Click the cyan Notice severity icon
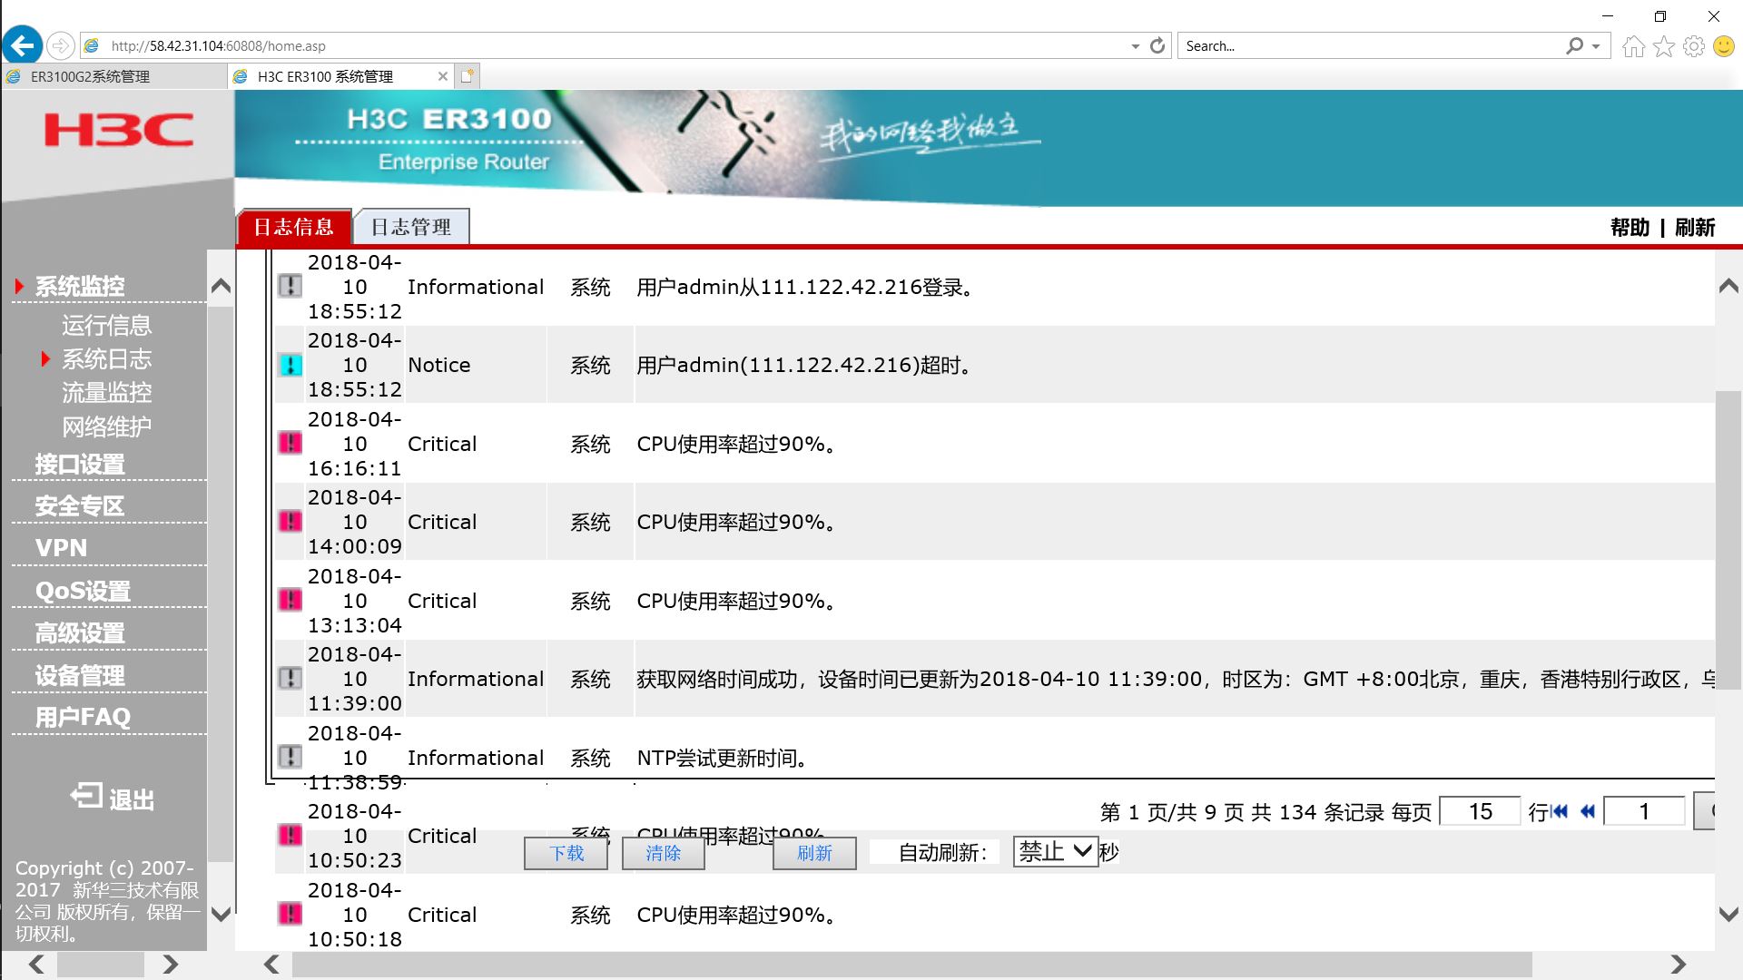The height and width of the screenshot is (980, 1743). (290, 365)
